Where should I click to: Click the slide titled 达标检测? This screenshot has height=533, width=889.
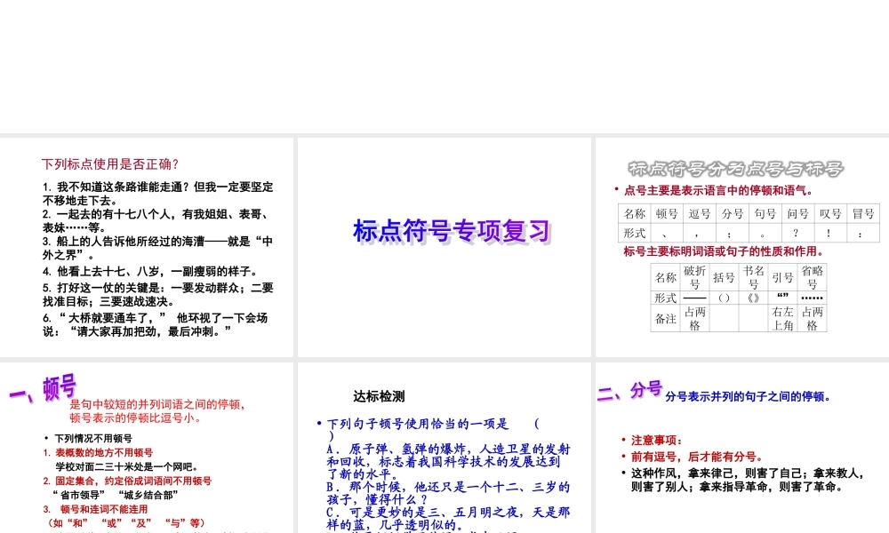pos(378,397)
